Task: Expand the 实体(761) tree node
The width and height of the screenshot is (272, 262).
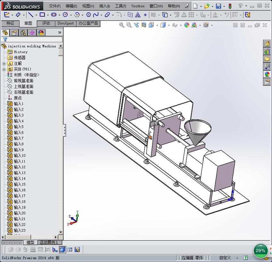Action: coord(4,69)
